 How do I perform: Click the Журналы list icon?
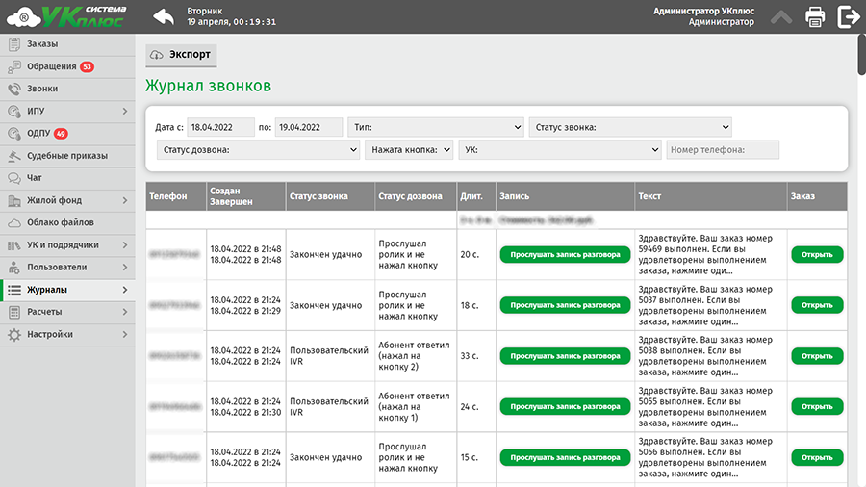14,290
